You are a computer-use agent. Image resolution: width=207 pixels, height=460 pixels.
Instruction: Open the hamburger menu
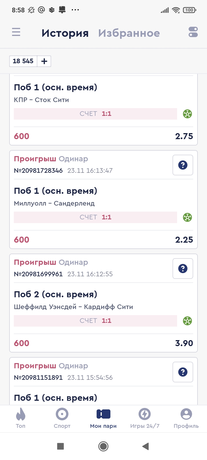(x=16, y=32)
